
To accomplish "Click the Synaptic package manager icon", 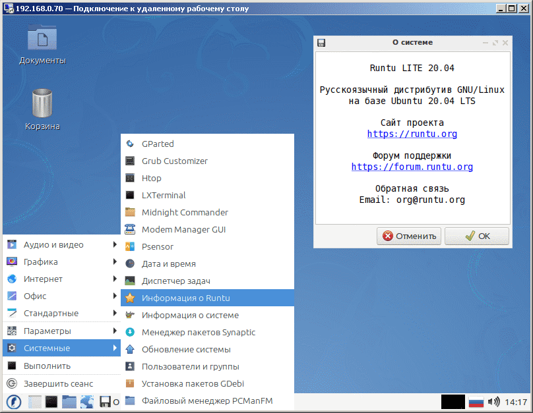I will tap(130, 332).
